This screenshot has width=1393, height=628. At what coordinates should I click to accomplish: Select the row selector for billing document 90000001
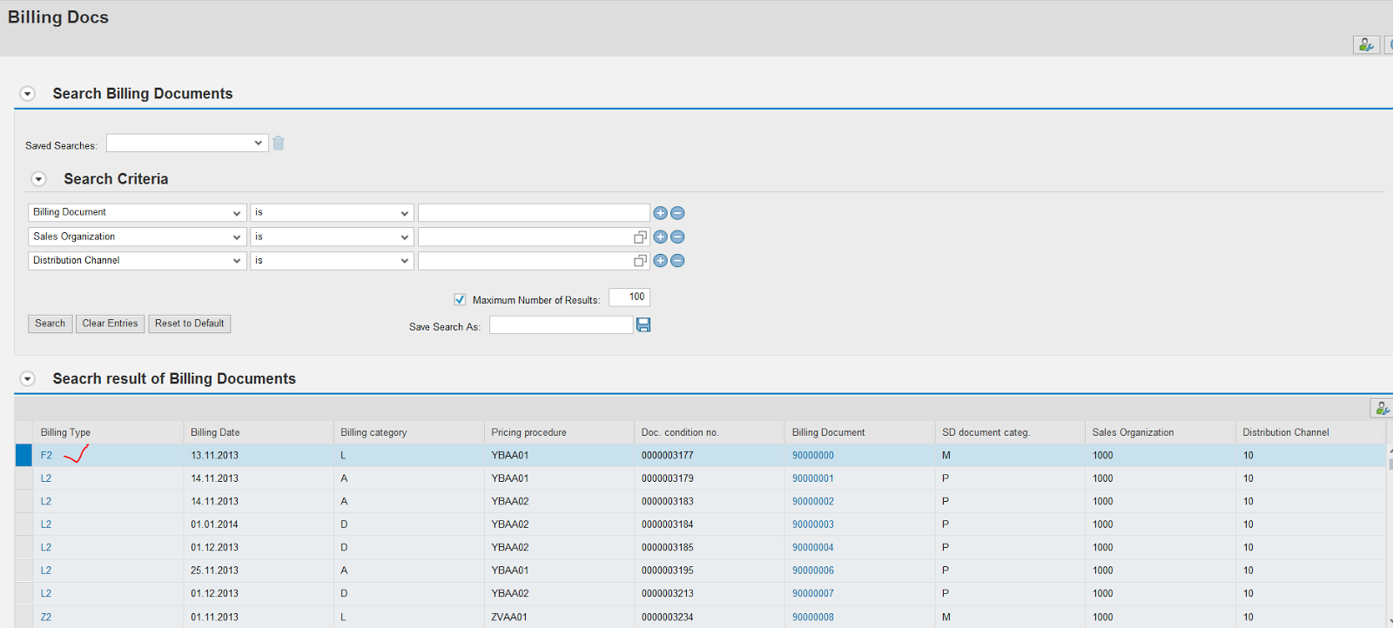(24, 478)
